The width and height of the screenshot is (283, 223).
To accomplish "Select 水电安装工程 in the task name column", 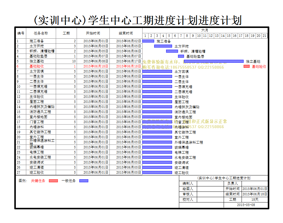I will tap(40, 157).
